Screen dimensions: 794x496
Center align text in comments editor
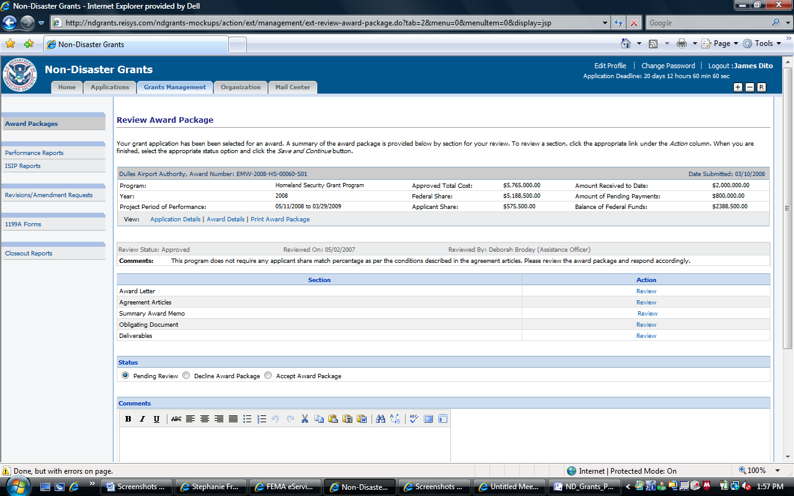point(205,419)
